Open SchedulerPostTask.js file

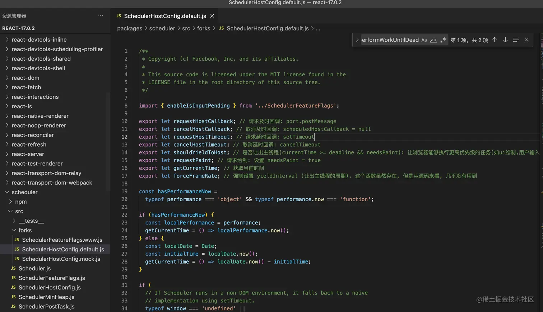[x=46, y=307]
